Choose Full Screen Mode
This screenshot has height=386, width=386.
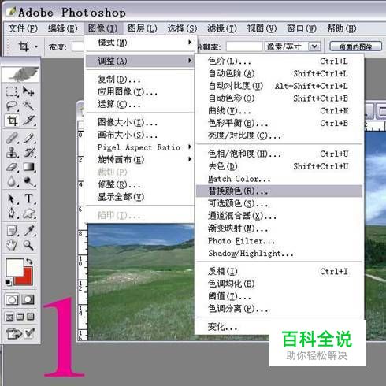[31, 317]
